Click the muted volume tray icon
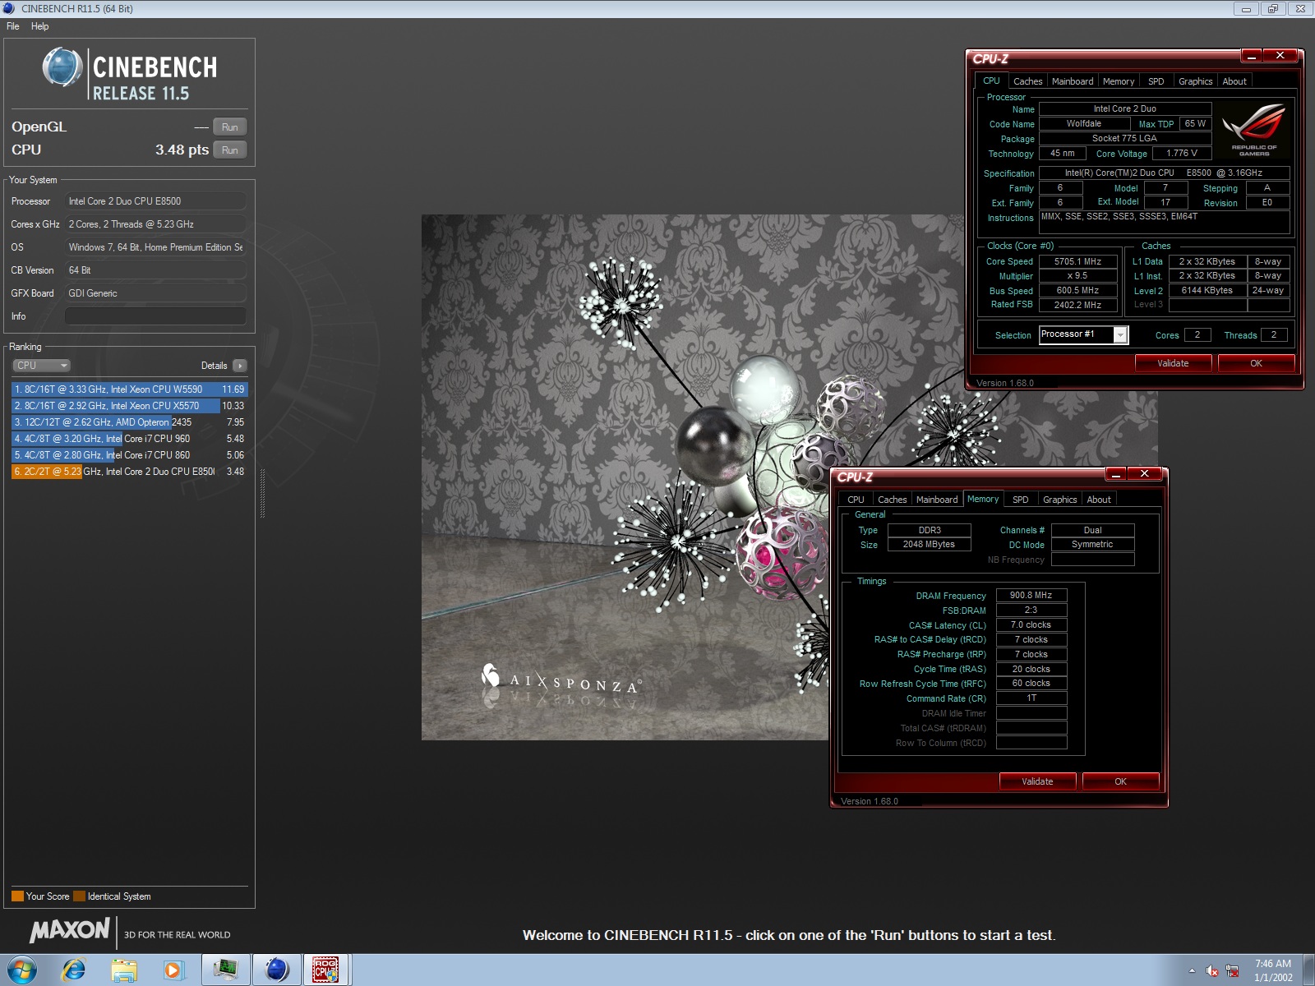This screenshot has height=986, width=1315. pos(1211,970)
